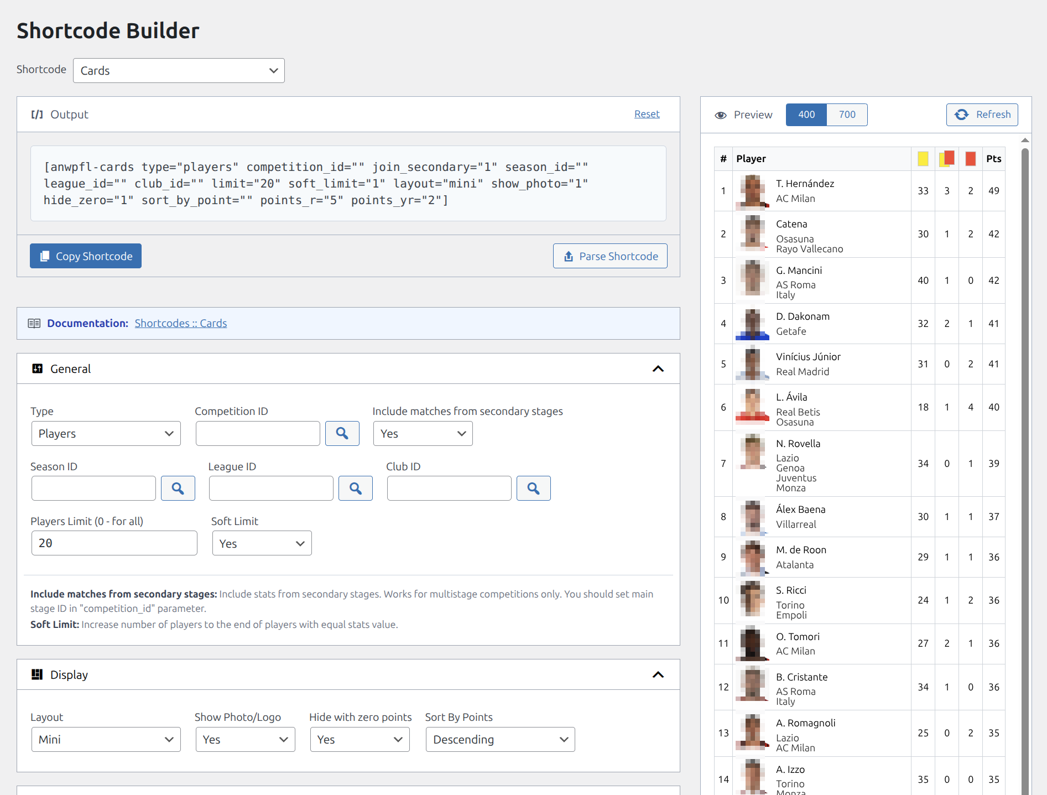Screen dimensions: 1047x795
Task: Open the Type Players dropdown
Action: (x=106, y=434)
